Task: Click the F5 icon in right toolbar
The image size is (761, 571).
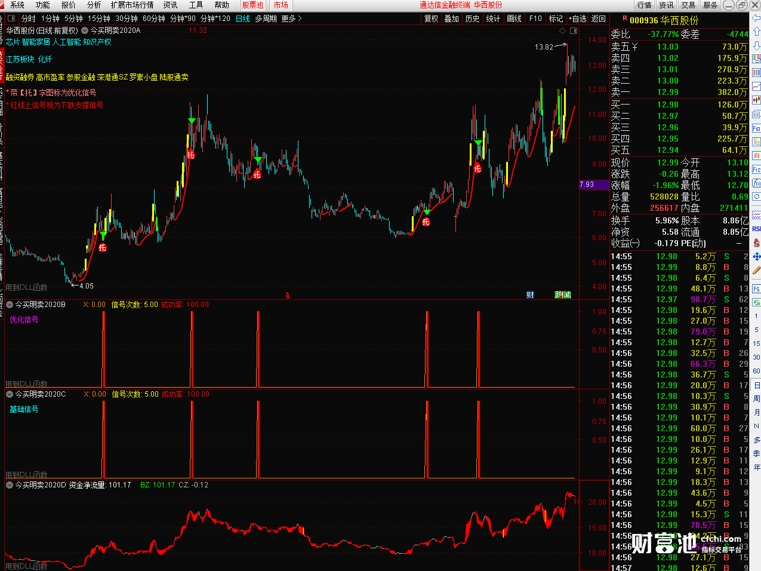Action: tap(756, 288)
